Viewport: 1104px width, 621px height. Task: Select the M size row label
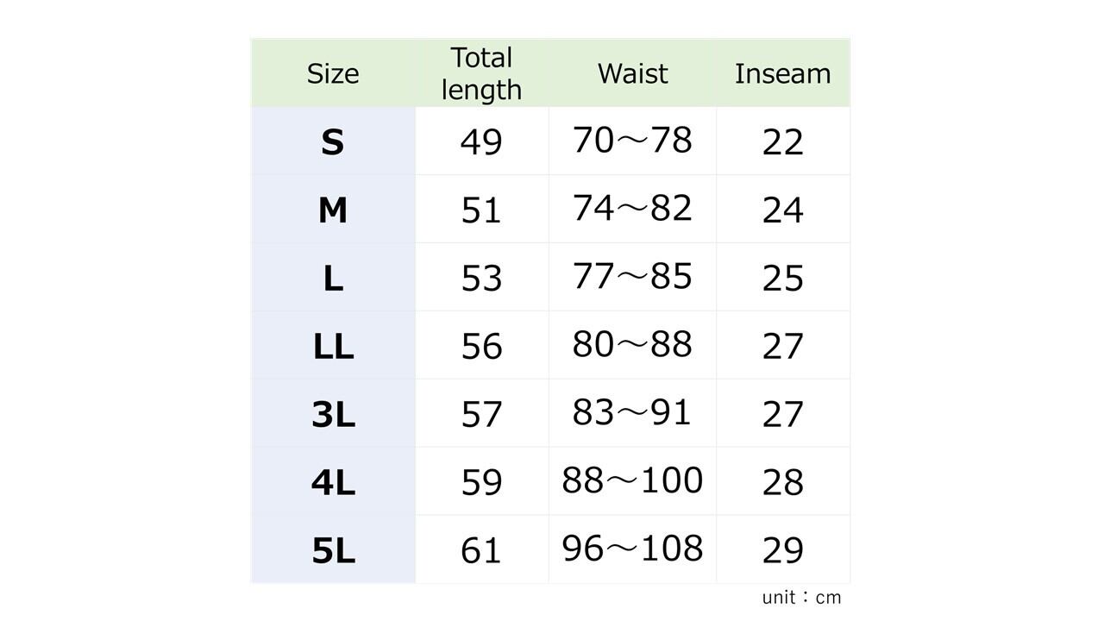pos(333,210)
